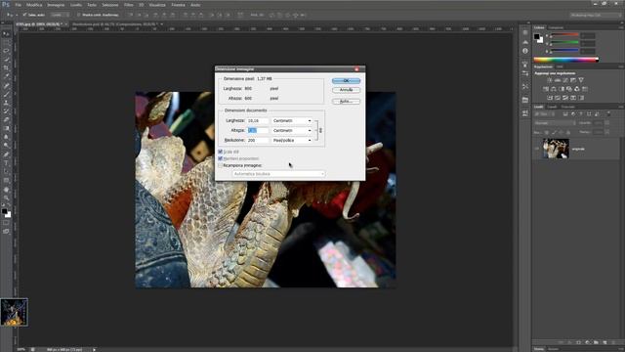Open auto-select Livello dropdown in options bar

(60, 15)
